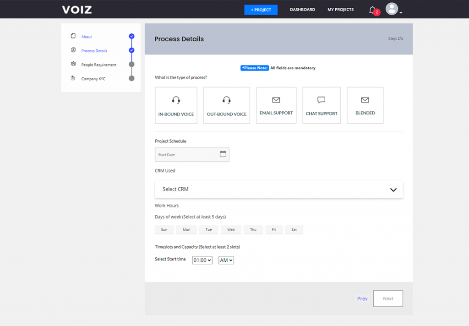Click the People Requirement group icon
Image resolution: width=469 pixels, height=326 pixels.
[73, 64]
